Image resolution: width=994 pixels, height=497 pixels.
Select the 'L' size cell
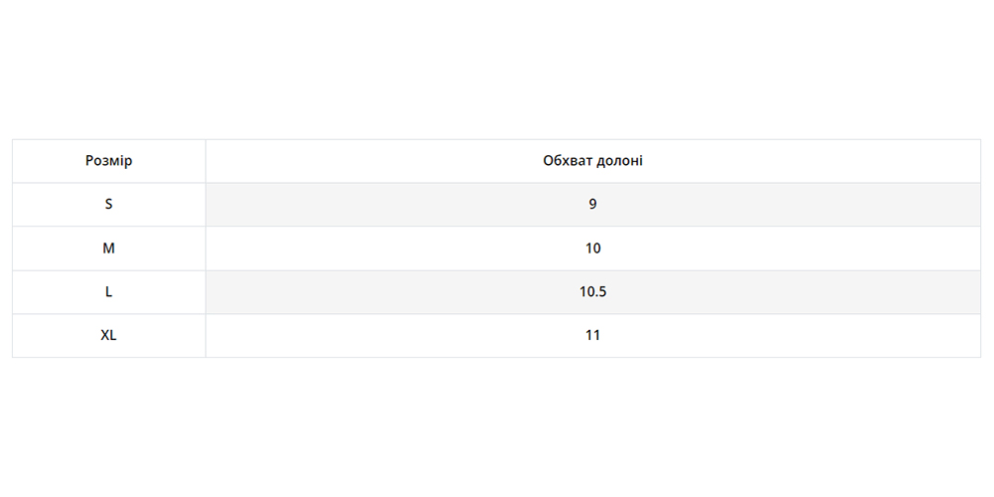click(108, 292)
